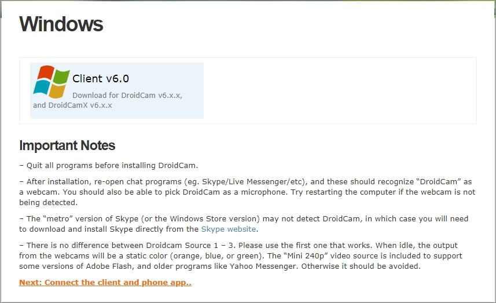Image resolution: width=496 pixels, height=303 pixels.
Task: Click the Quit all programs note
Action: (109, 165)
